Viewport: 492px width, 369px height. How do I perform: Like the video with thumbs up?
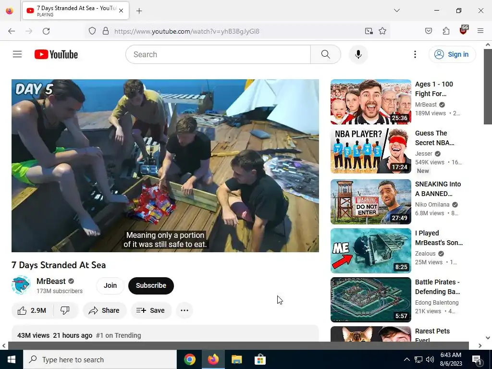pos(32,310)
